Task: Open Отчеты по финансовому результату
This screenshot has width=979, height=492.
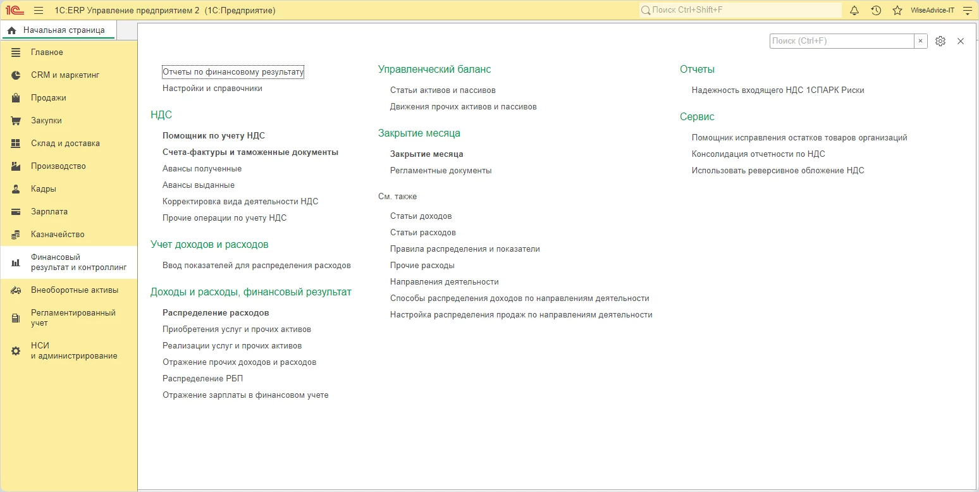Action: tap(233, 72)
